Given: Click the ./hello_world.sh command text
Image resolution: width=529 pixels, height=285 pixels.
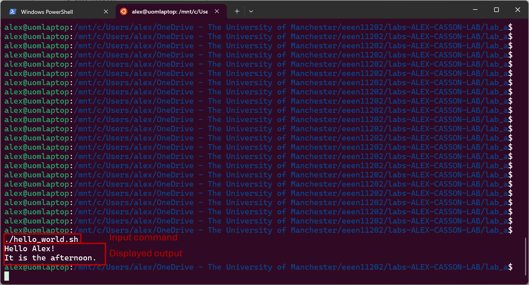Looking at the screenshot, I should point(42,239).
